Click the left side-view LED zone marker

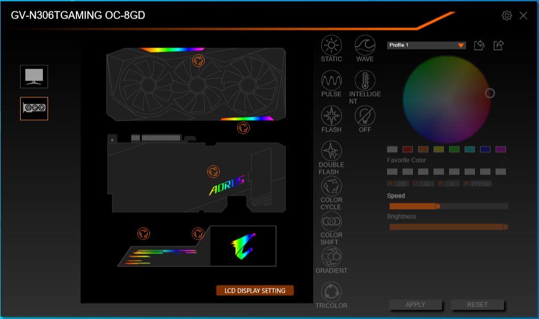(144, 233)
